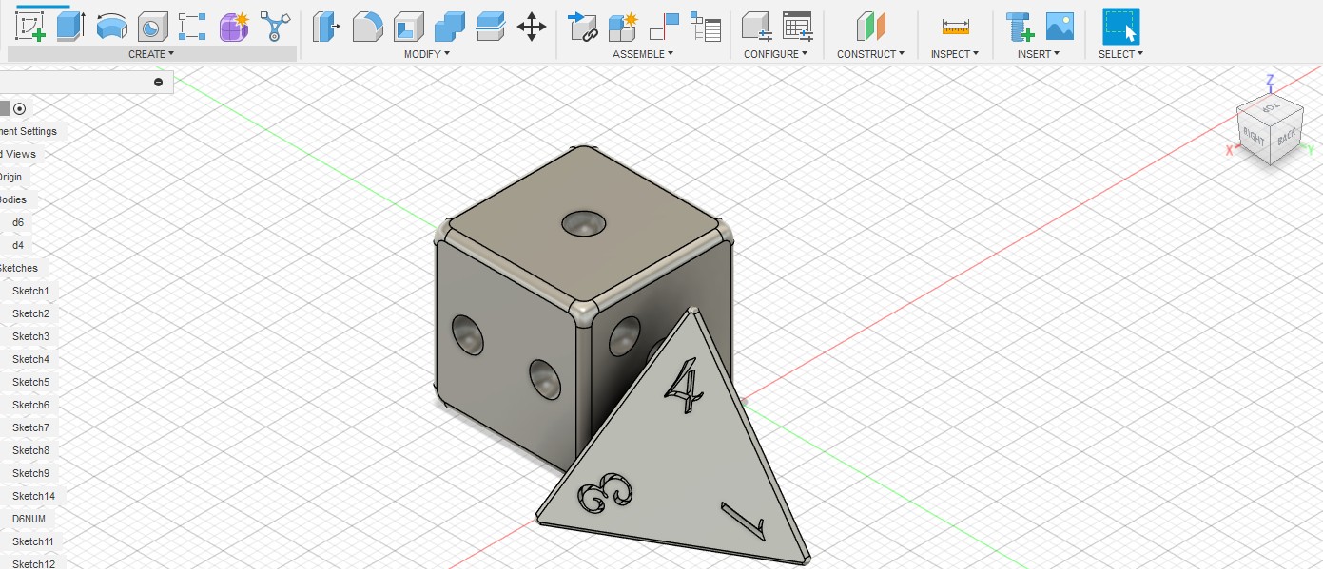This screenshot has width=1323, height=569.
Task: Click the Measure ruler icon
Action: click(955, 27)
